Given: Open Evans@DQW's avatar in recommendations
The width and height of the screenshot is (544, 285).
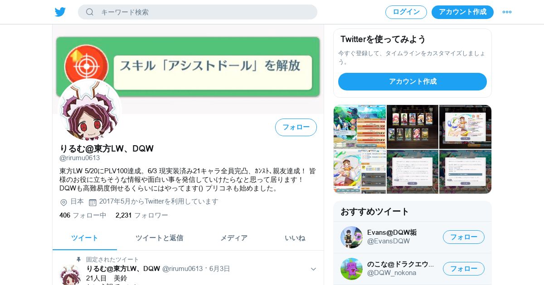Looking at the screenshot, I should [351, 237].
